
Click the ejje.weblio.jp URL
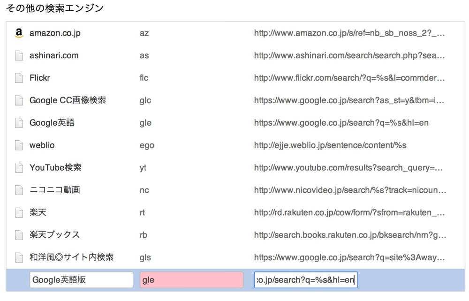point(330,145)
